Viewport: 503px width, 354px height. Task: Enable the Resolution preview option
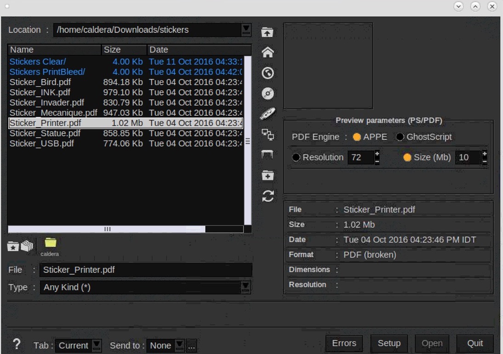[296, 158]
